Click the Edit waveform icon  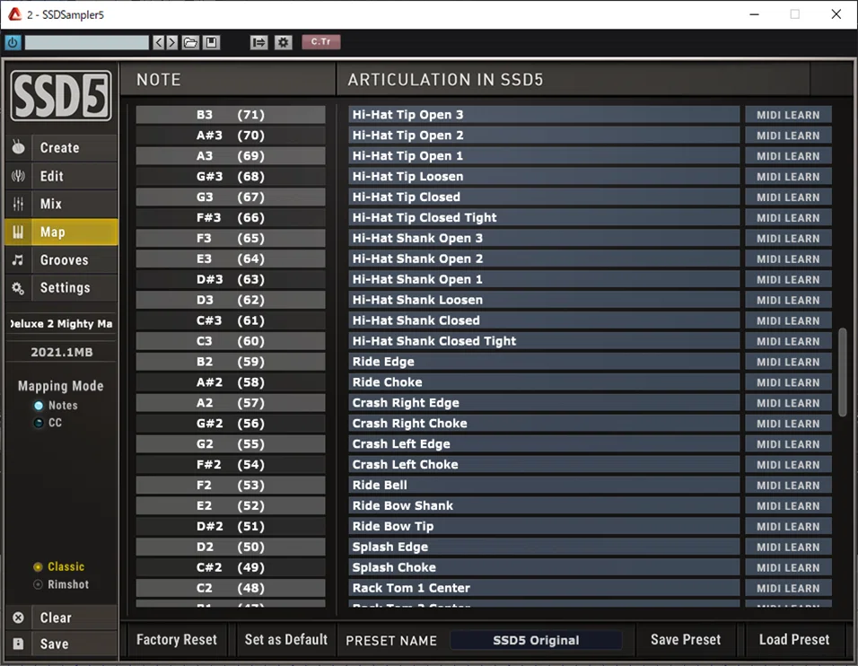tap(19, 176)
